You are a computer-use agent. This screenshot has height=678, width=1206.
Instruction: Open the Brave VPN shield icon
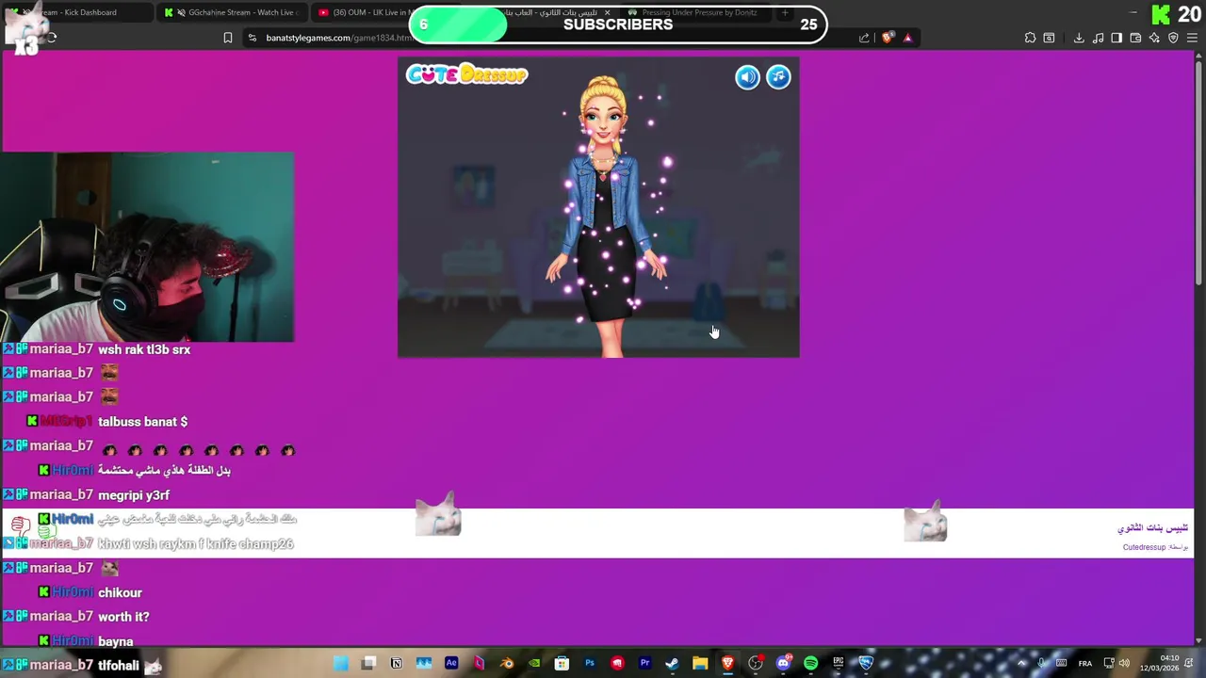tap(1173, 38)
